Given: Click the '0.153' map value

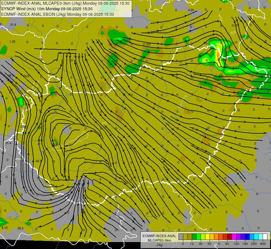Looking at the screenshot, I should coord(146,44).
